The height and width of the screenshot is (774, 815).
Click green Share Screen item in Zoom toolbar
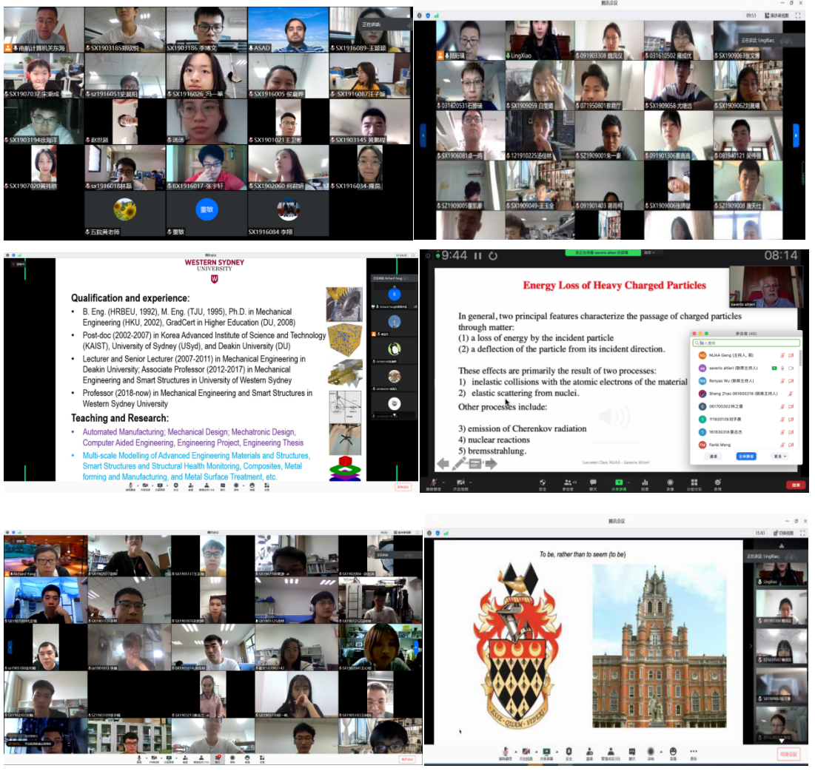point(617,483)
